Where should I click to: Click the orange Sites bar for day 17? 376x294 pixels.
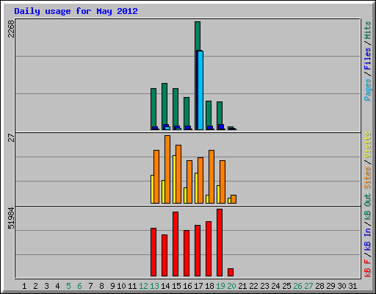(x=200, y=180)
